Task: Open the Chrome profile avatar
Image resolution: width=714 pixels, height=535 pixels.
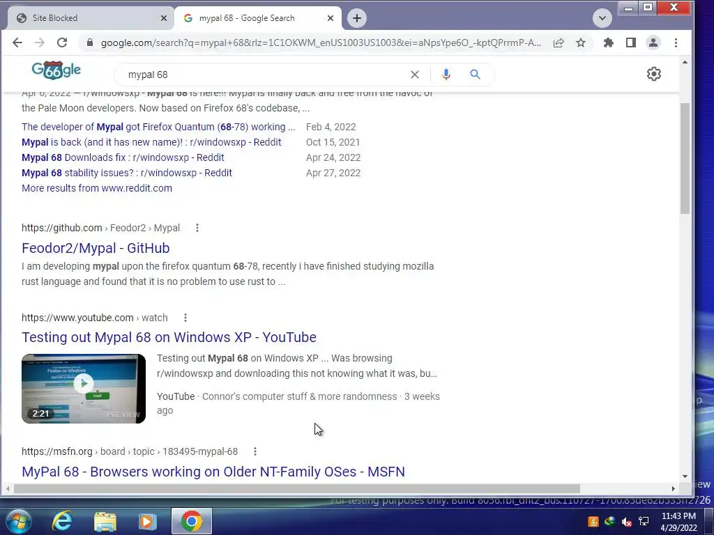Action: [653, 42]
